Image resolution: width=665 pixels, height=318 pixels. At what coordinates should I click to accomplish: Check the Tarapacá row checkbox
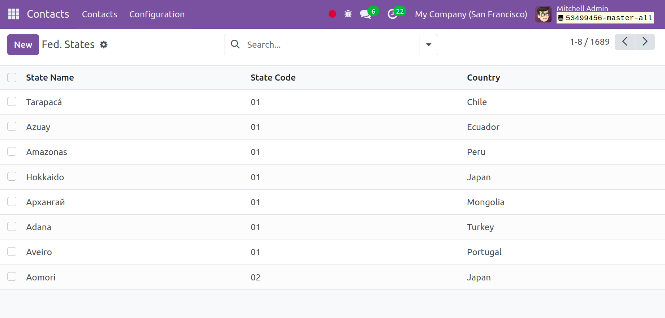coord(12,102)
